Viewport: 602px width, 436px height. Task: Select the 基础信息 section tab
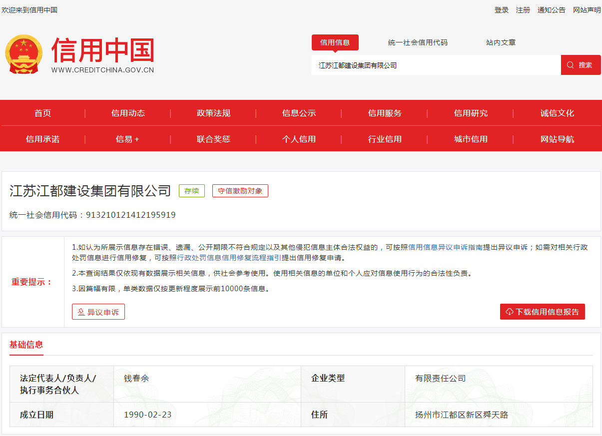(x=26, y=345)
